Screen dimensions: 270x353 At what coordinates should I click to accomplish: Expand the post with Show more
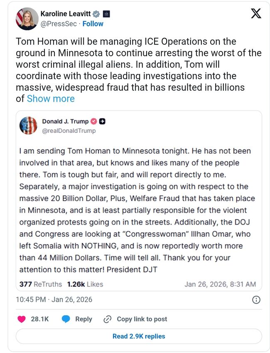coord(51,99)
